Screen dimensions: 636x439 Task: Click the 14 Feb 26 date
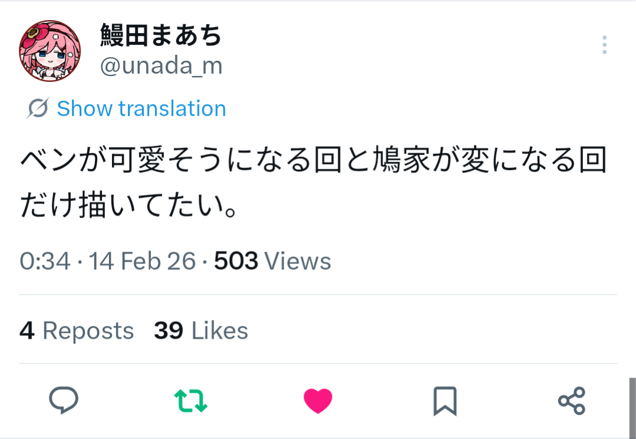click(142, 260)
